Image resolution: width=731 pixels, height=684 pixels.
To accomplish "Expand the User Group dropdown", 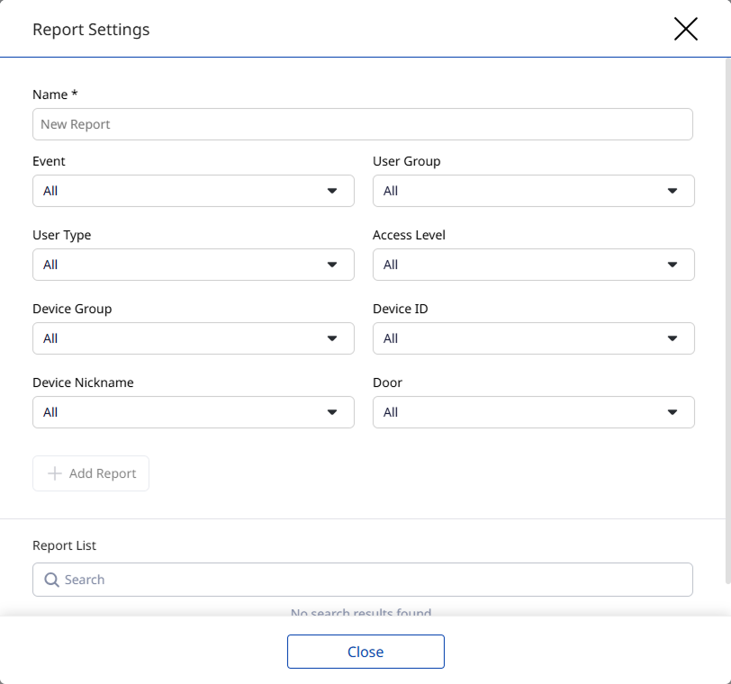I will [x=533, y=191].
